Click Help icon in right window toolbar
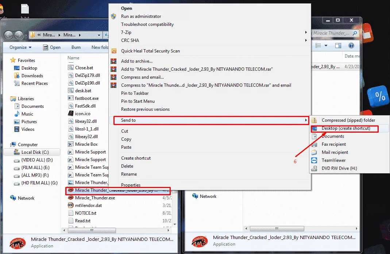 351,46
